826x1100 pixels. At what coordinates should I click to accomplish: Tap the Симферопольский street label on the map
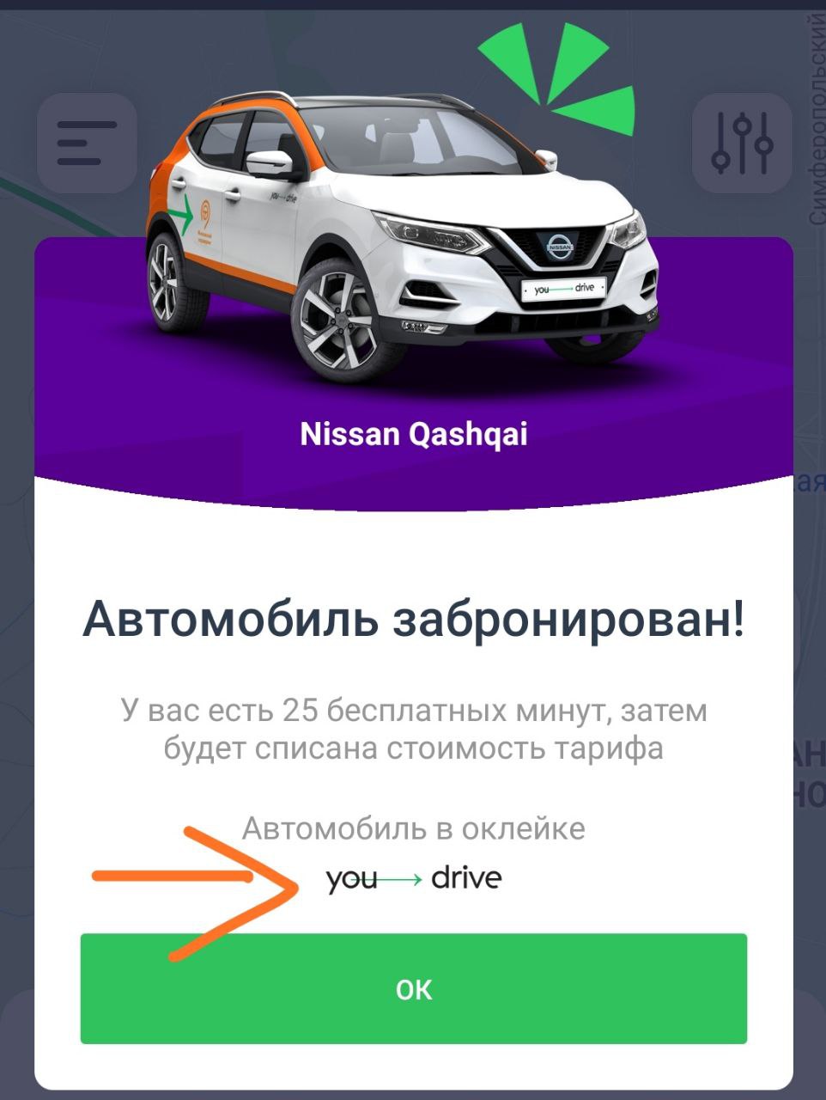tap(817, 120)
